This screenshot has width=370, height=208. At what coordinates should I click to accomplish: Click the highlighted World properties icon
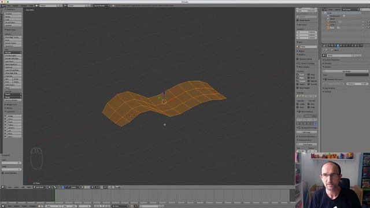tap(338, 45)
